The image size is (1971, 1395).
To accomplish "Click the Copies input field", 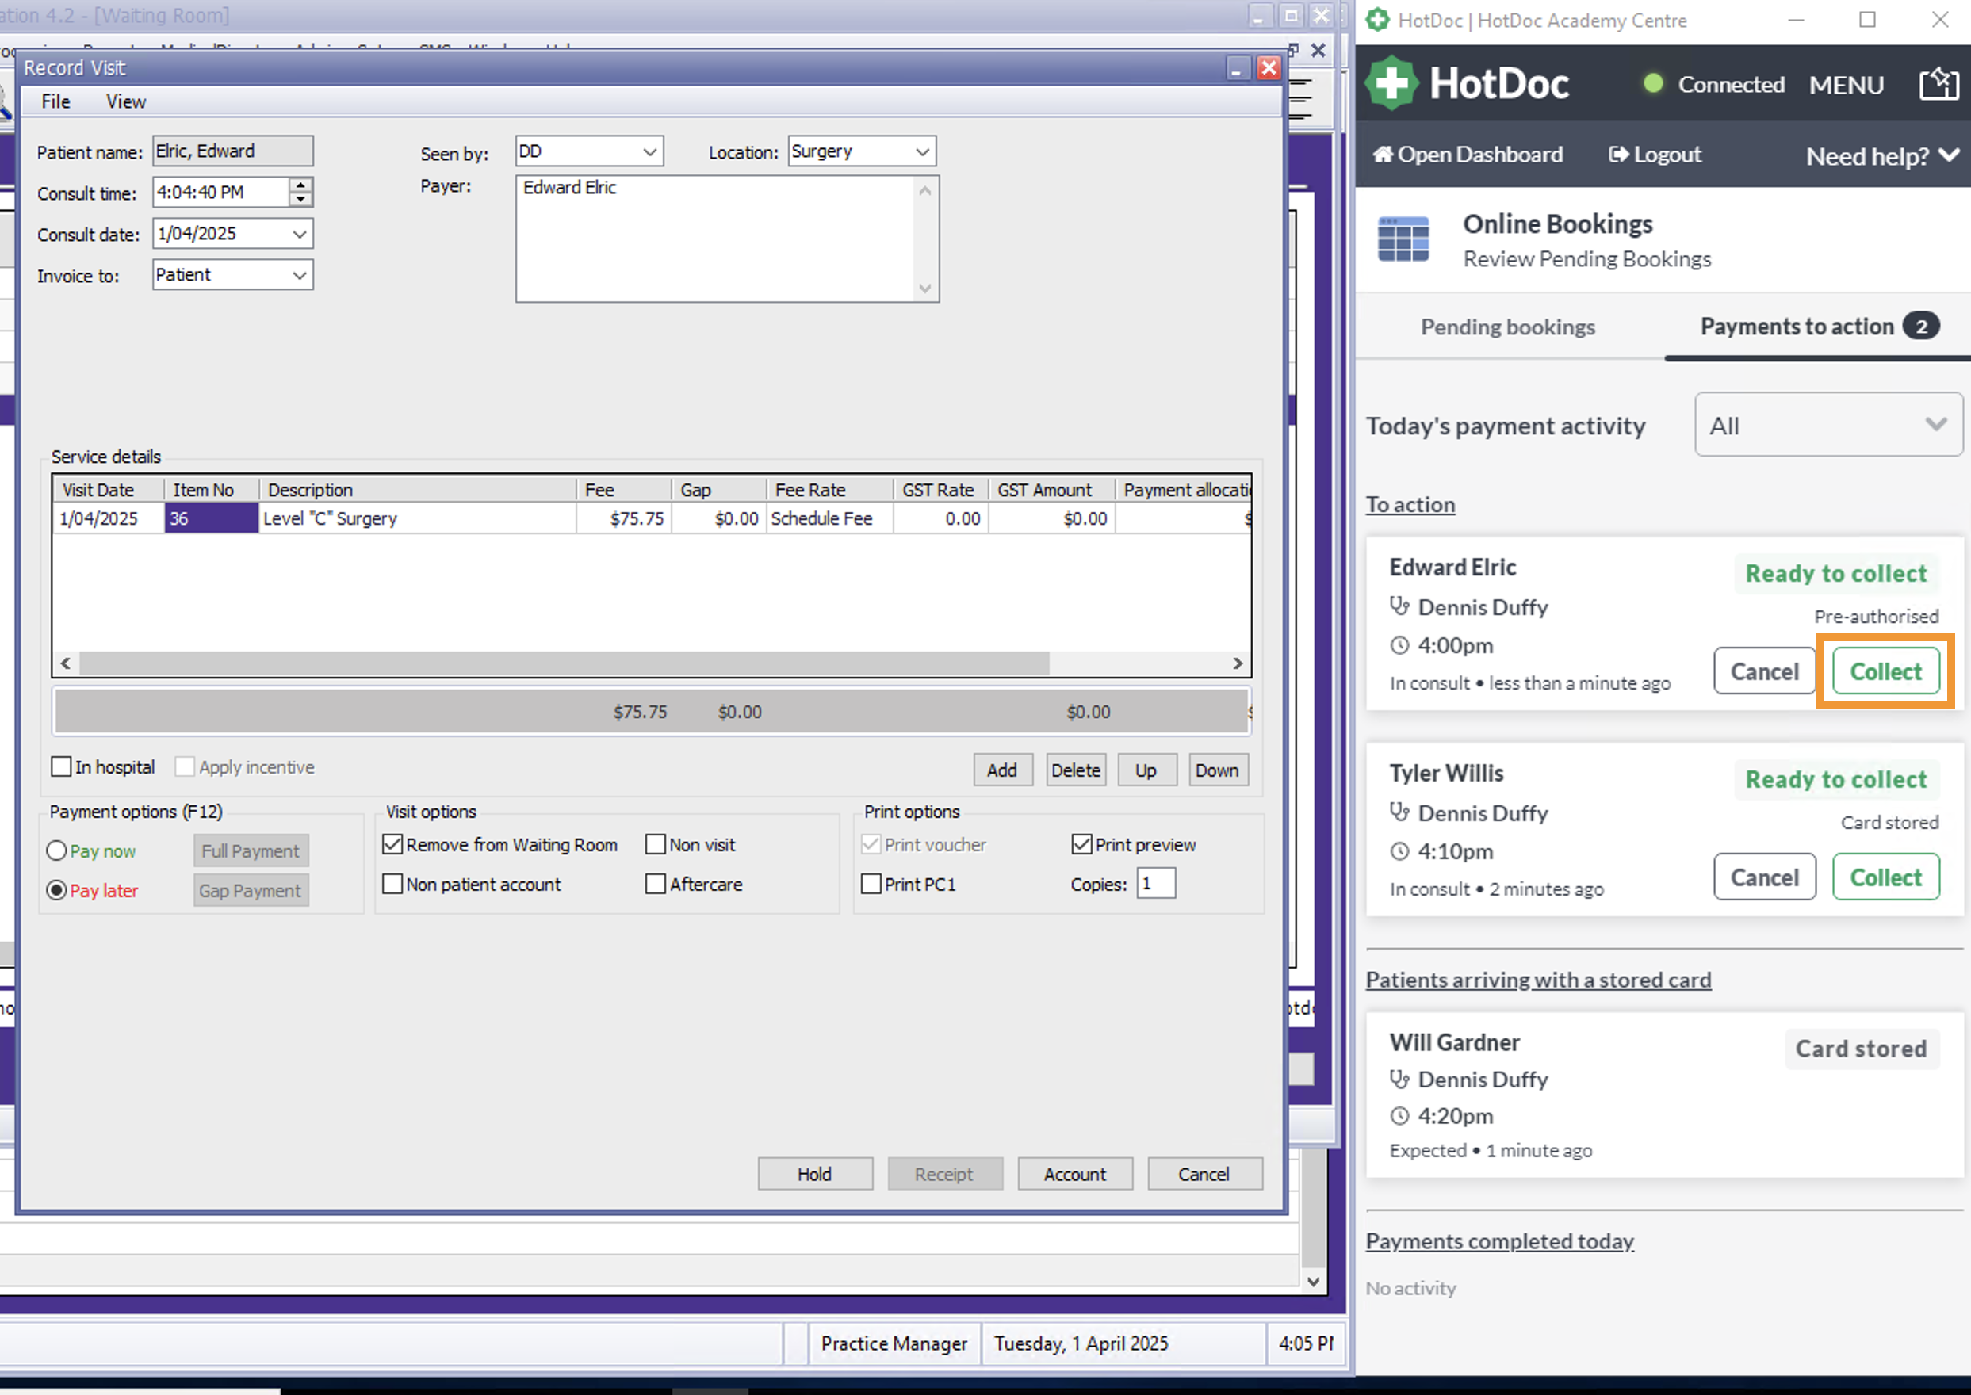I will click(1157, 883).
